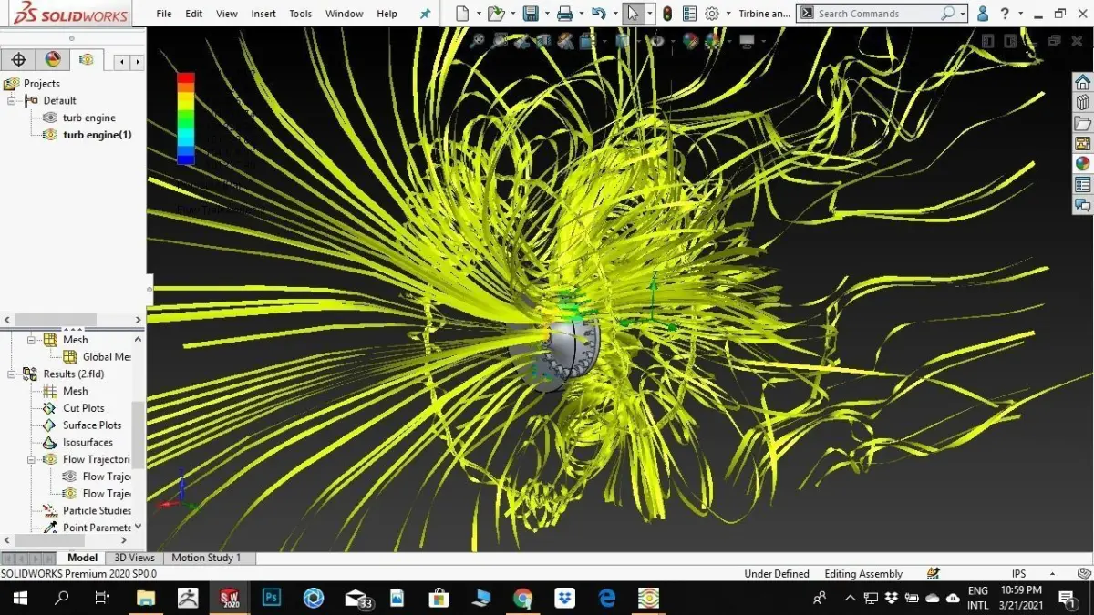Screen dimensions: 1094x615
Task: Open Custom Properties icon in task pane
Action: (1082, 185)
